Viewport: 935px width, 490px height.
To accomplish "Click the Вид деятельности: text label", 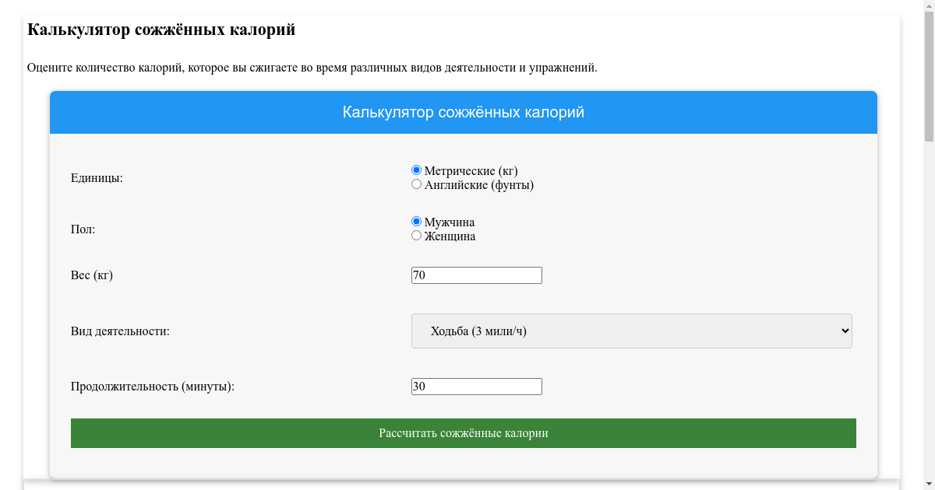I will (120, 331).
